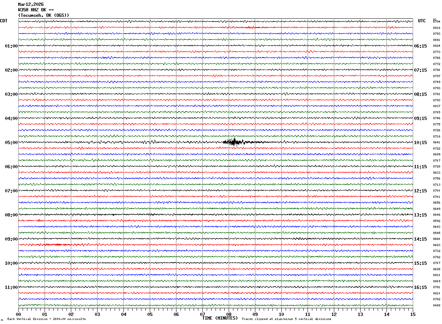The height and width of the screenshot is (324, 442).
Task: Click the Tecumseh, OK (OGS) location text
Action: click(x=43, y=15)
